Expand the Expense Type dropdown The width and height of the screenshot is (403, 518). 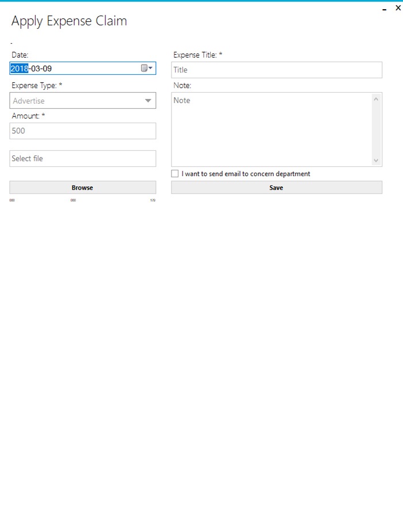(148, 100)
